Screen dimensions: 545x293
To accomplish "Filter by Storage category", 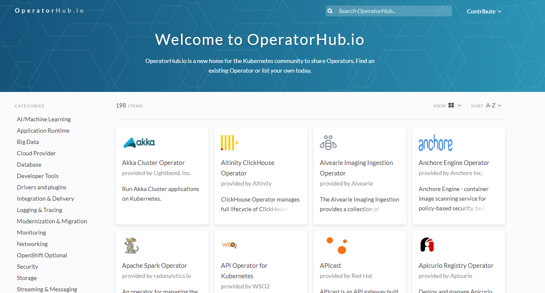I will 27,278.
